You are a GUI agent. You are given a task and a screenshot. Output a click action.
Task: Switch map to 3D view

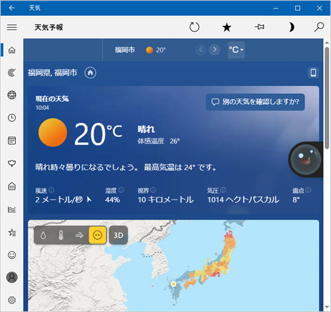point(118,235)
